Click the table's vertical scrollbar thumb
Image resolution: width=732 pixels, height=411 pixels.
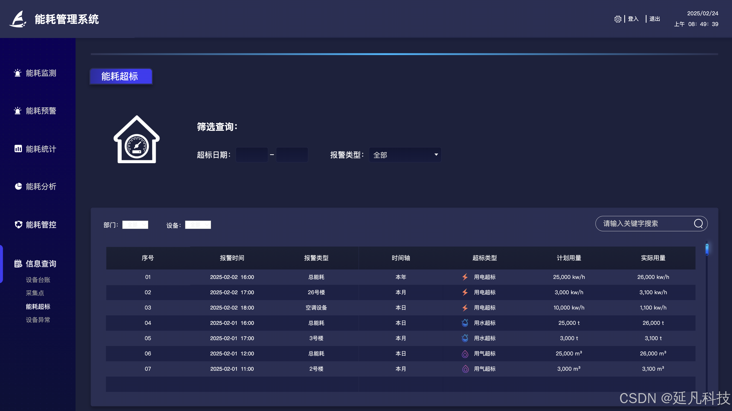tap(707, 250)
